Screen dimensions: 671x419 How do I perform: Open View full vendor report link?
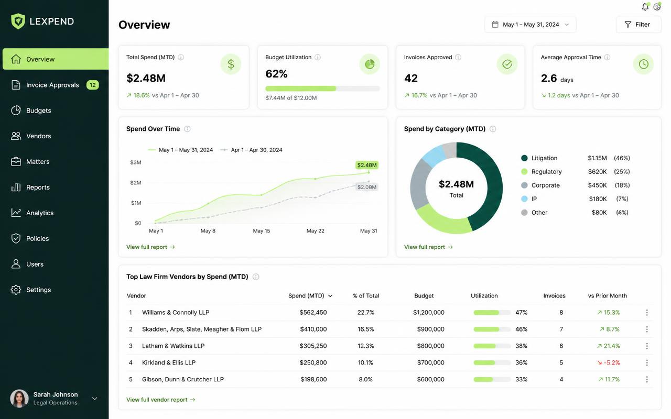(161, 400)
